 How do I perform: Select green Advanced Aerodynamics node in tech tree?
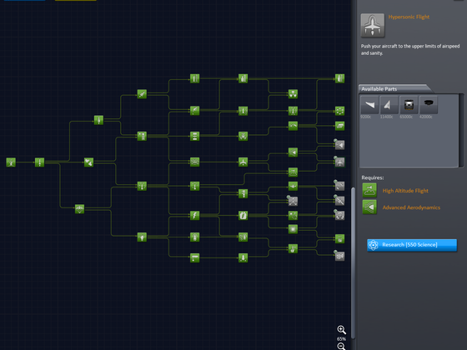293,152
